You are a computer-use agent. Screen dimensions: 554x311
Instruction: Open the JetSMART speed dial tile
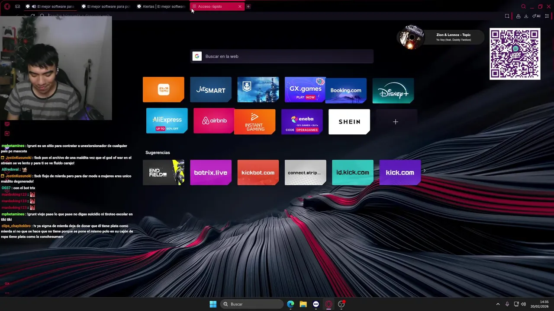tap(211, 89)
